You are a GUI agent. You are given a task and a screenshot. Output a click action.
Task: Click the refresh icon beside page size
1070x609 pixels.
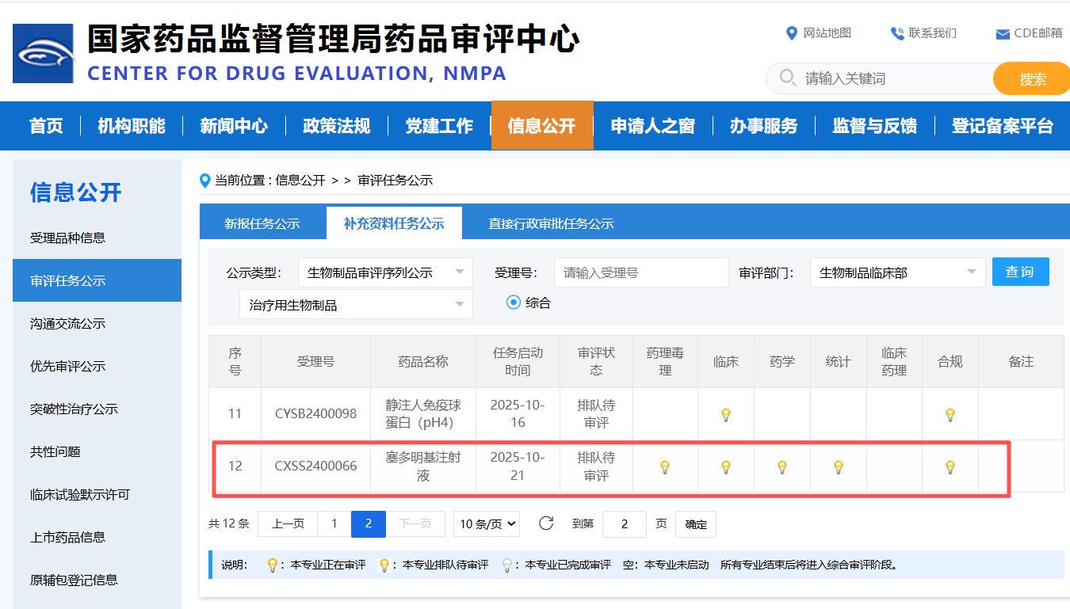[546, 523]
